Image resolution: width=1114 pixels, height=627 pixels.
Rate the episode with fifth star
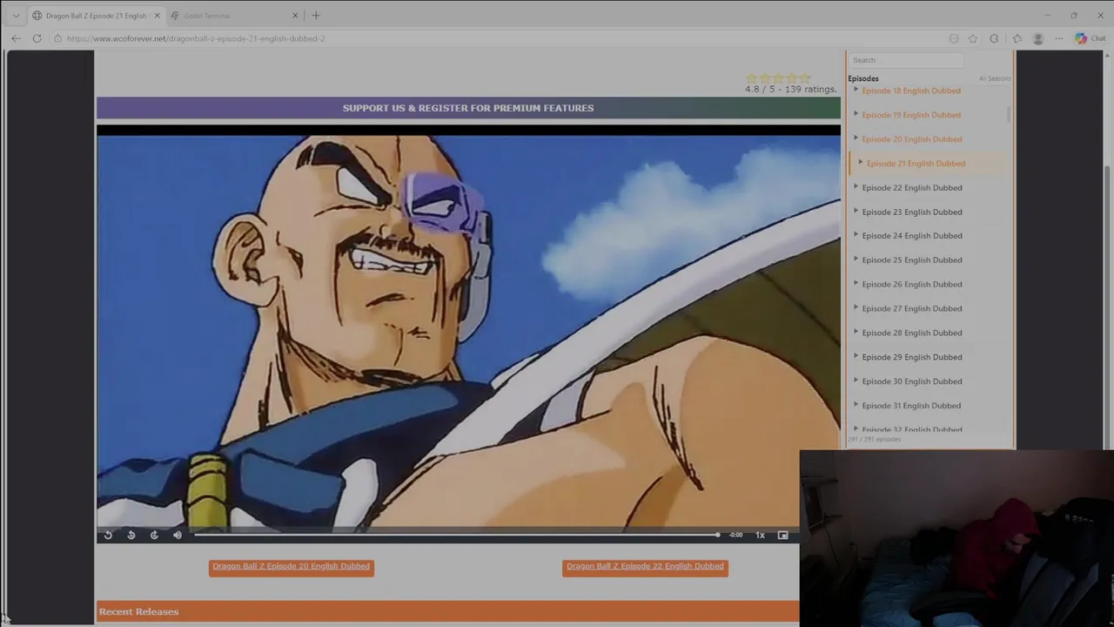point(805,78)
